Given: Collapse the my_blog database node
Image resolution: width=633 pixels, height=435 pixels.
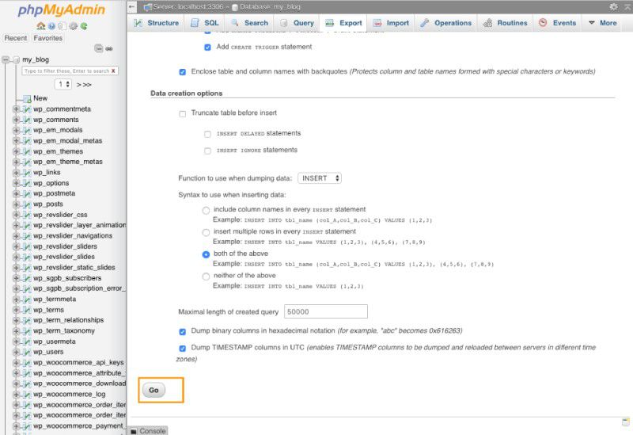Looking at the screenshot, I should tap(6, 60).
